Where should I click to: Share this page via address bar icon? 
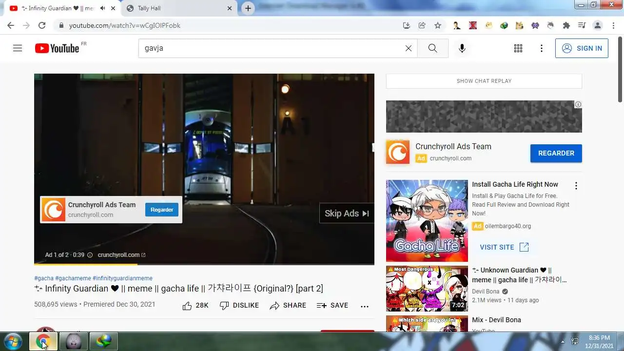click(422, 25)
